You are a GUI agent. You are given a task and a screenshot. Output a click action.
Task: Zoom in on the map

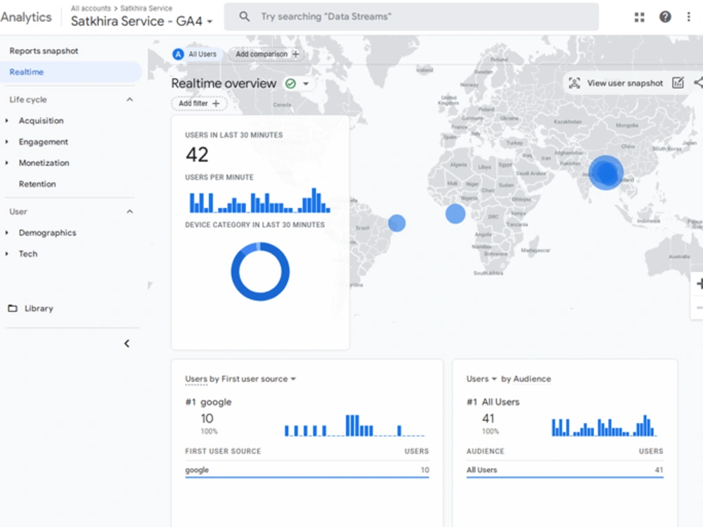(x=699, y=284)
